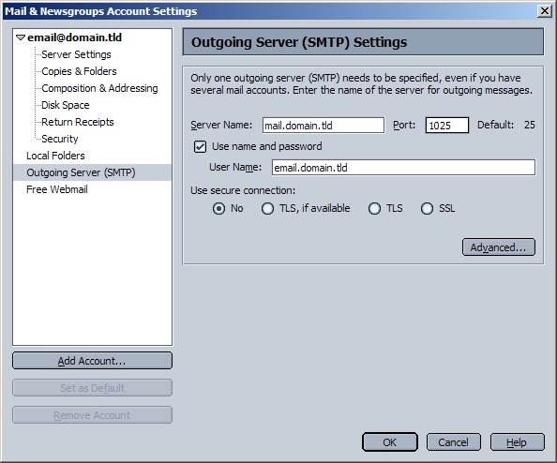Viewport: 557px width, 463px height.
Task: Select Copies & Folders item
Action: click(79, 71)
